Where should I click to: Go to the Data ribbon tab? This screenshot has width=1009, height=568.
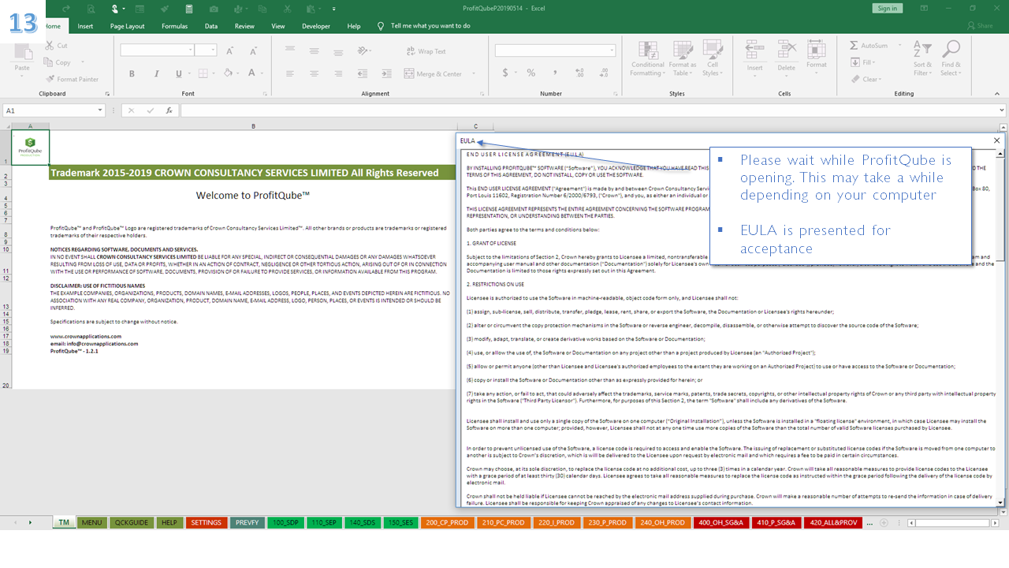pos(211,26)
